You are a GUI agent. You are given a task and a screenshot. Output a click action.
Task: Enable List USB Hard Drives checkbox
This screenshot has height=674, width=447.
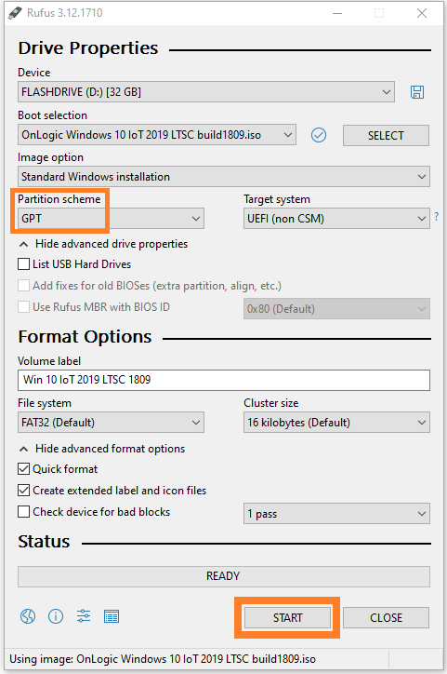tap(23, 264)
